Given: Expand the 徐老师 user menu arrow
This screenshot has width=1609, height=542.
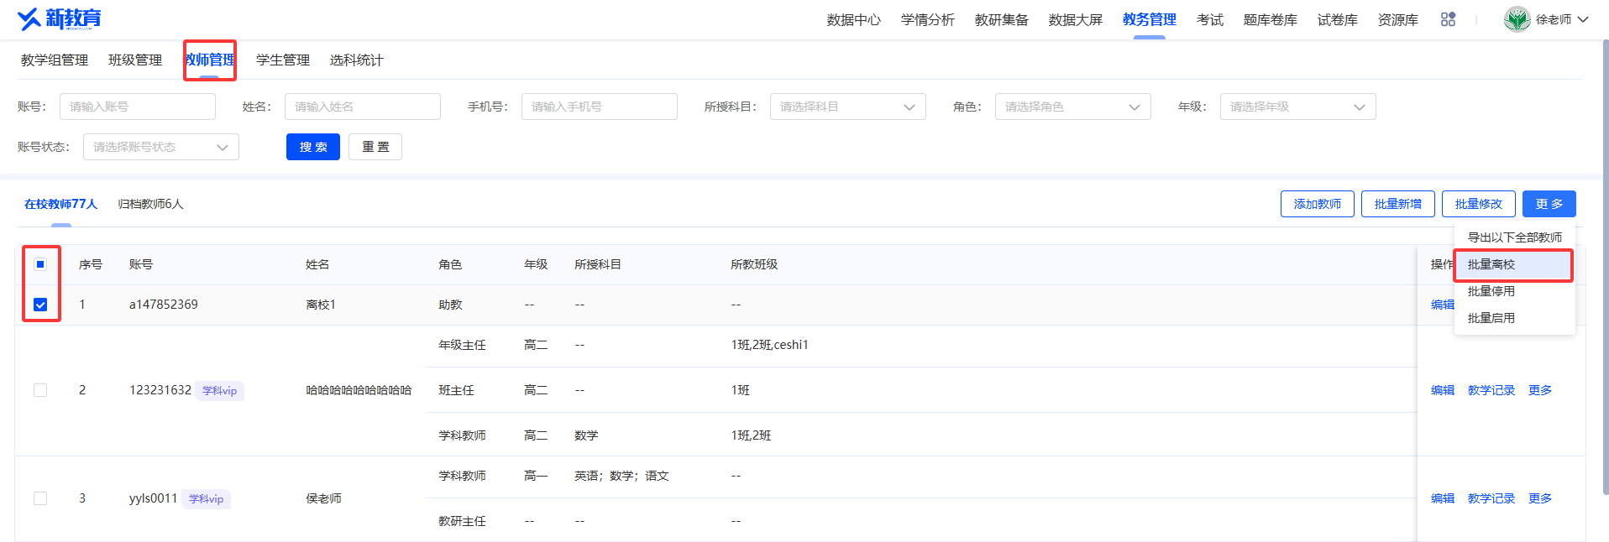Looking at the screenshot, I should point(1583,19).
